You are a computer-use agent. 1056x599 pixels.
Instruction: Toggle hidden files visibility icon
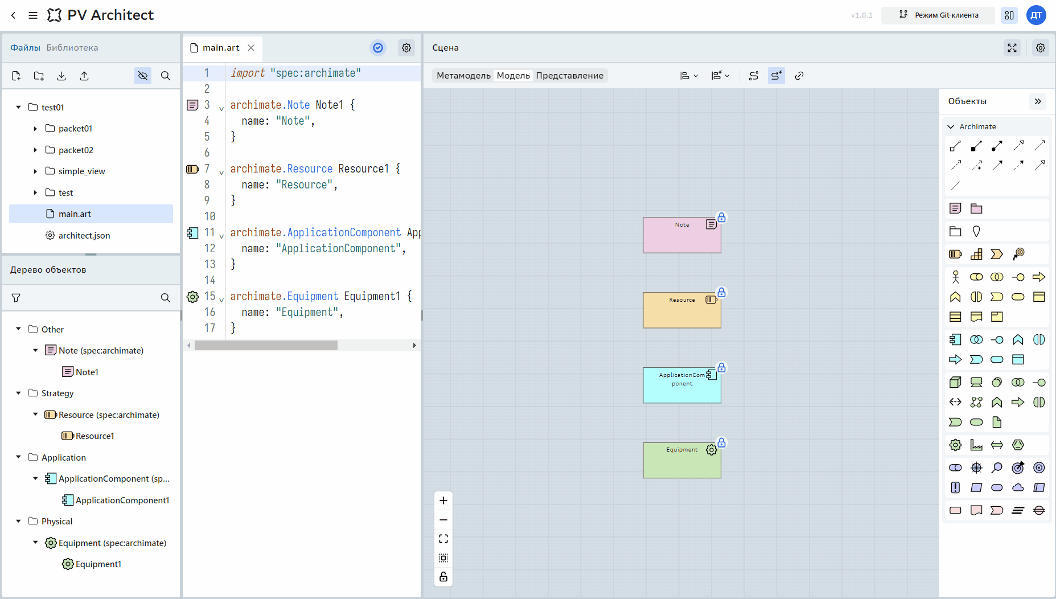coord(143,76)
